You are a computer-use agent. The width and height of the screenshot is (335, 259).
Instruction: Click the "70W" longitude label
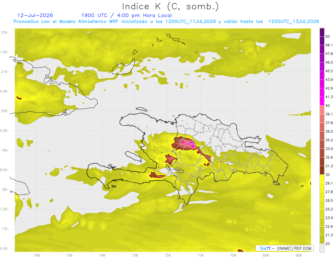[233, 255]
